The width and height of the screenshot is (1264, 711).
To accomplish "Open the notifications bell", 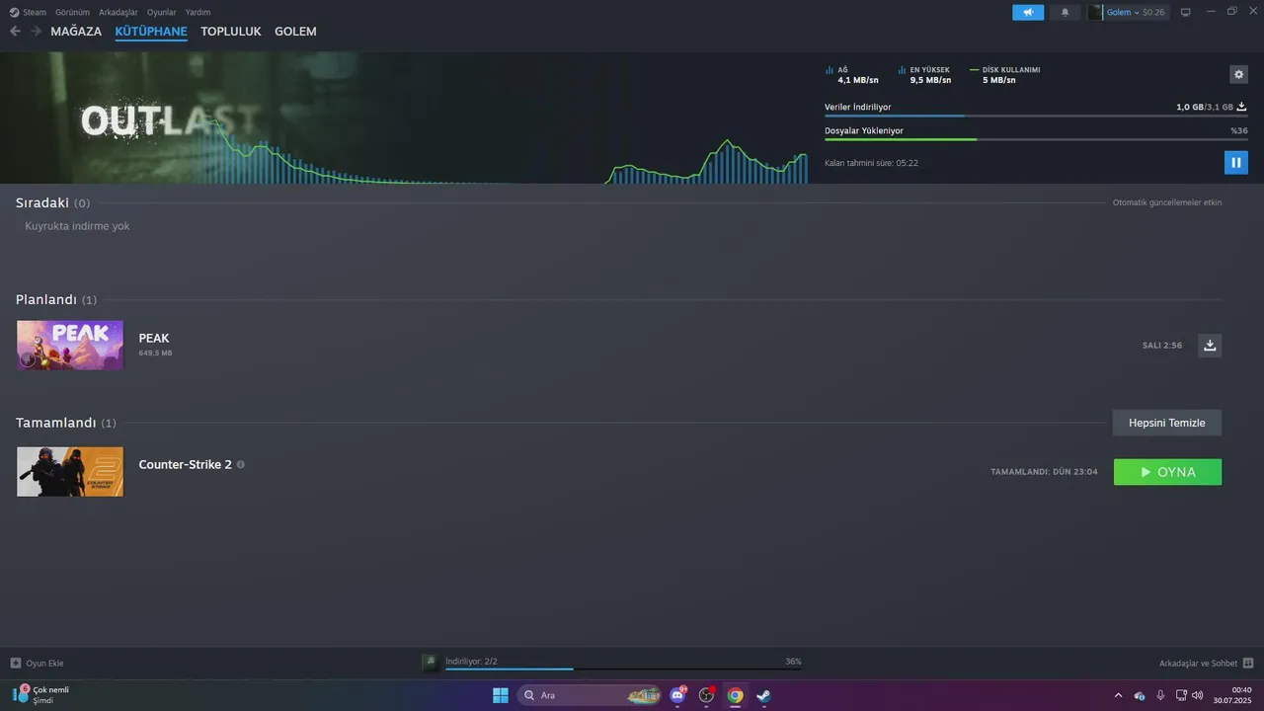I will (1065, 12).
